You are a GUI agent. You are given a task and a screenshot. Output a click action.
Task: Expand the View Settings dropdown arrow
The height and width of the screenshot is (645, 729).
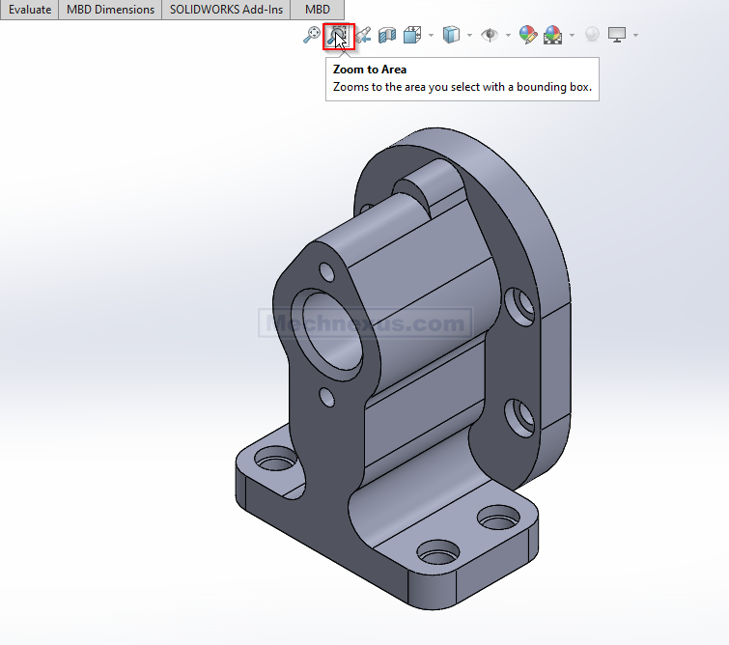pyautogui.click(x=635, y=36)
